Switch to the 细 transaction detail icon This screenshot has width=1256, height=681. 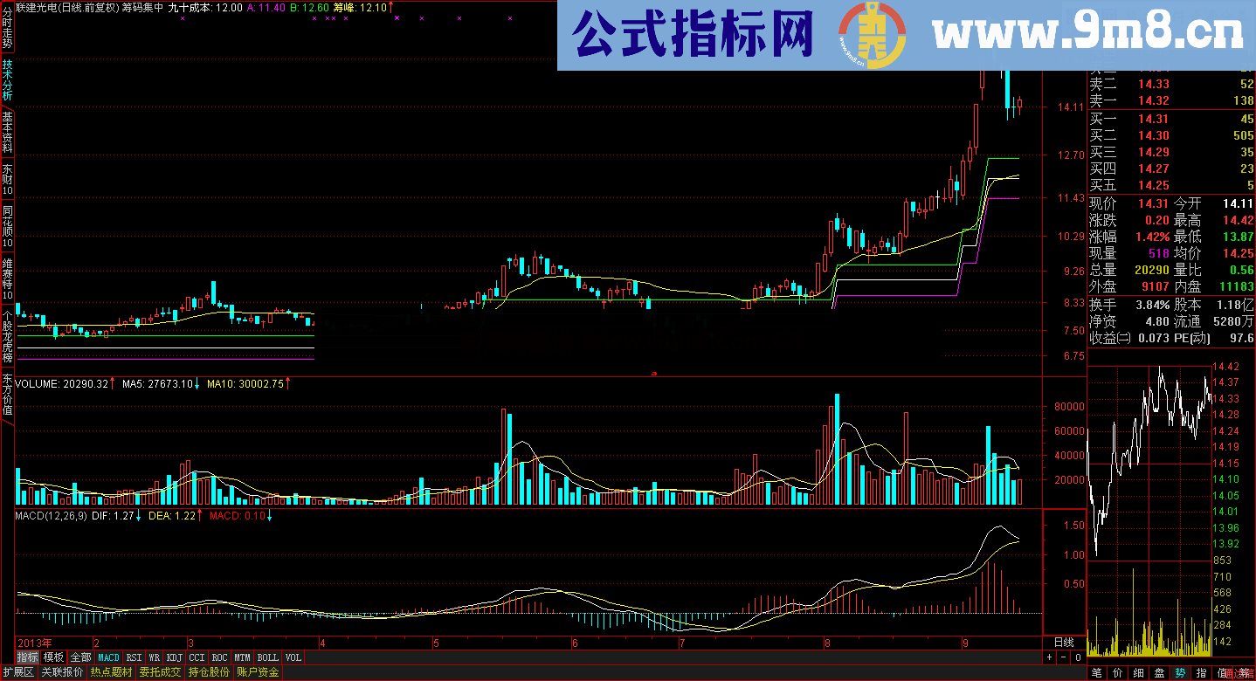[x=1138, y=672]
